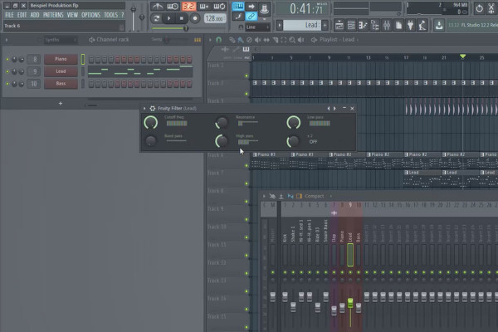The image size is (498, 332).
Task: Select the Playlist delete tool
Action: [x=249, y=40]
